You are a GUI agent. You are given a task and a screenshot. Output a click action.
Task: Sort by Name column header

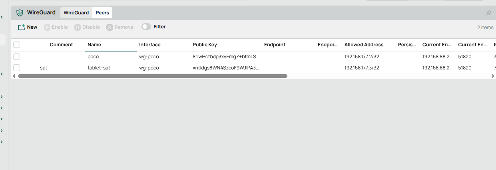click(94, 45)
